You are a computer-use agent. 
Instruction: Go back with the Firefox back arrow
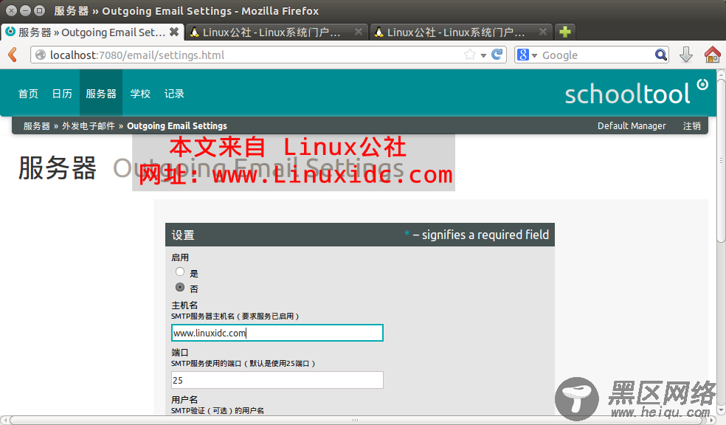13,55
